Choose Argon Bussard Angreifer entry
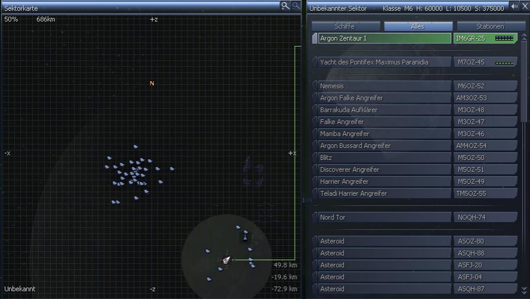Viewport: 530px width, 299px height. click(x=383, y=146)
